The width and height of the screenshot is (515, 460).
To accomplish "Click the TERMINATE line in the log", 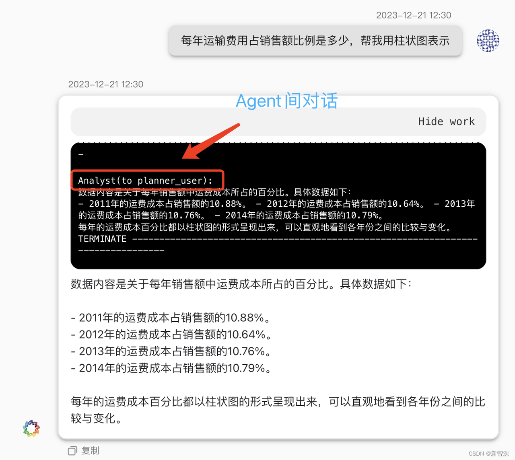I will 102,239.
